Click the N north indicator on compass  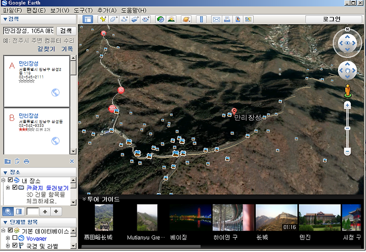[x=347, y=29]
